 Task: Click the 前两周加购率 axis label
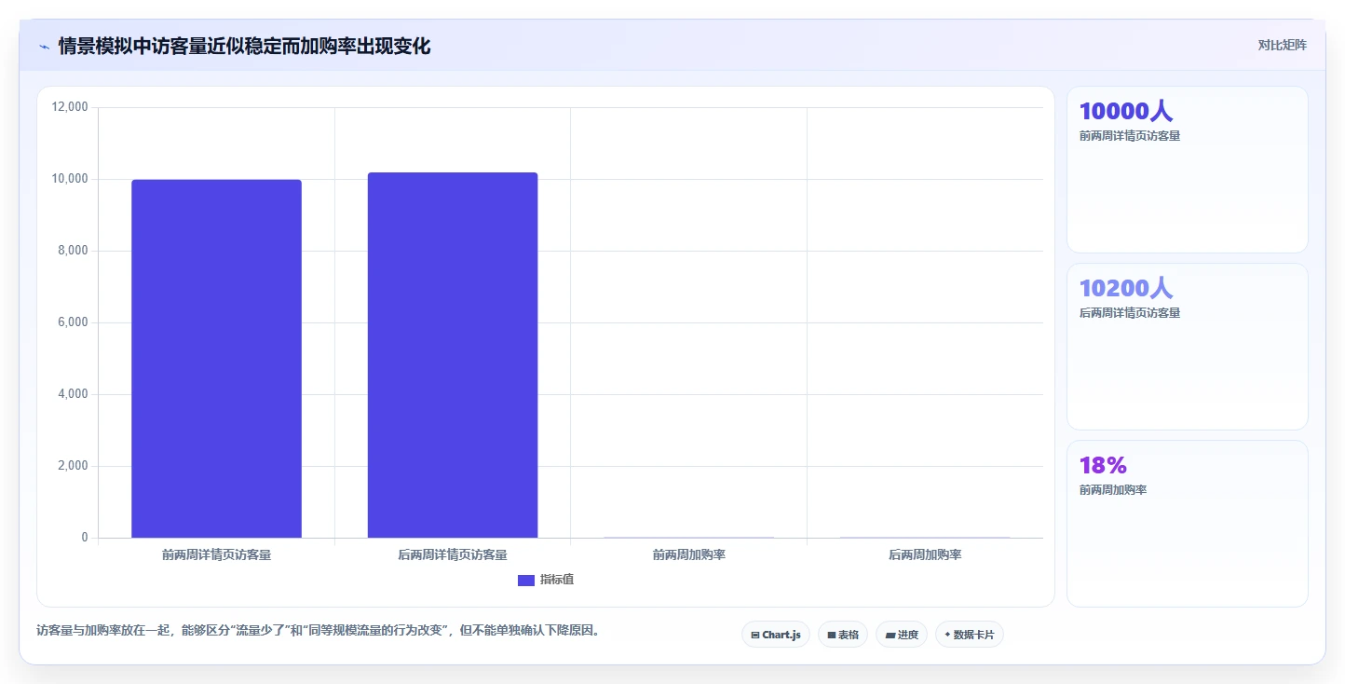(689, 555)
